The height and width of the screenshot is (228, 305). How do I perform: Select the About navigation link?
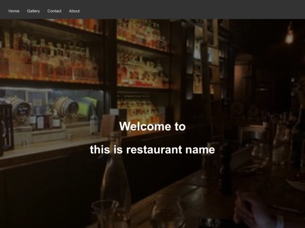tap(74, 11)
